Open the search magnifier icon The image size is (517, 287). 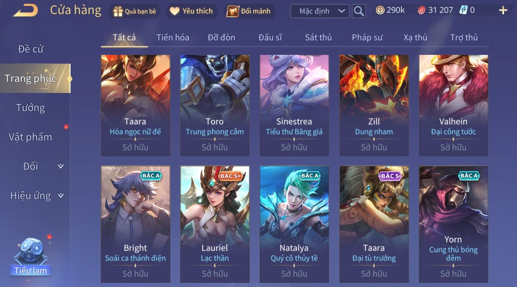359,11
